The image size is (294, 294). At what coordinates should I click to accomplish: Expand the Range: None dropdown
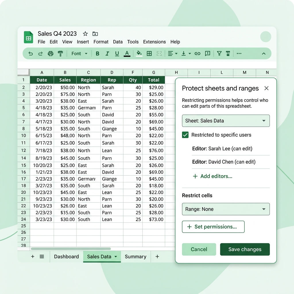pyautogui.click(x=226, y=209)
